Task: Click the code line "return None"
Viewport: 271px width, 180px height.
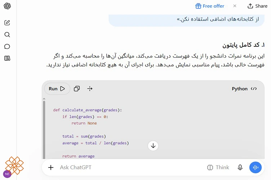Action: (84, 123)
